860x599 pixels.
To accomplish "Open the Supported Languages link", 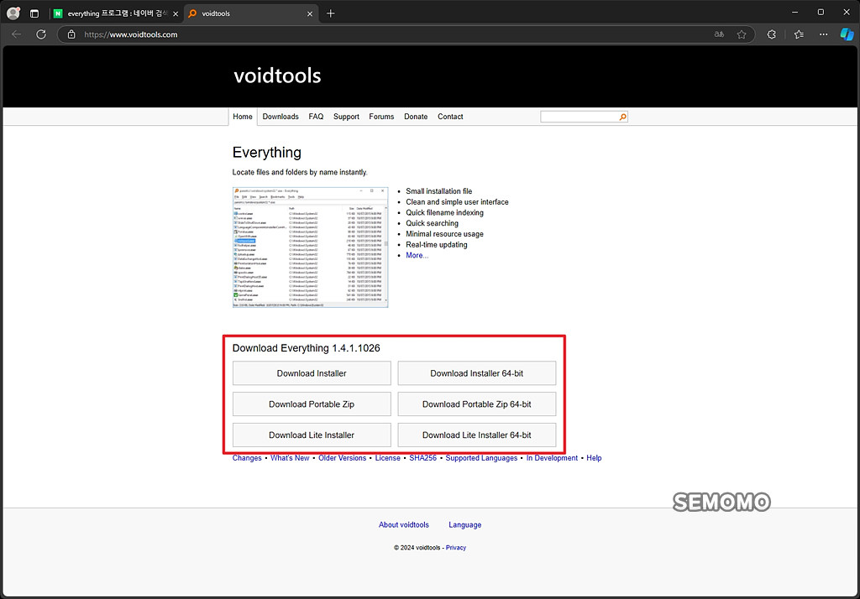I will [481, 458].
